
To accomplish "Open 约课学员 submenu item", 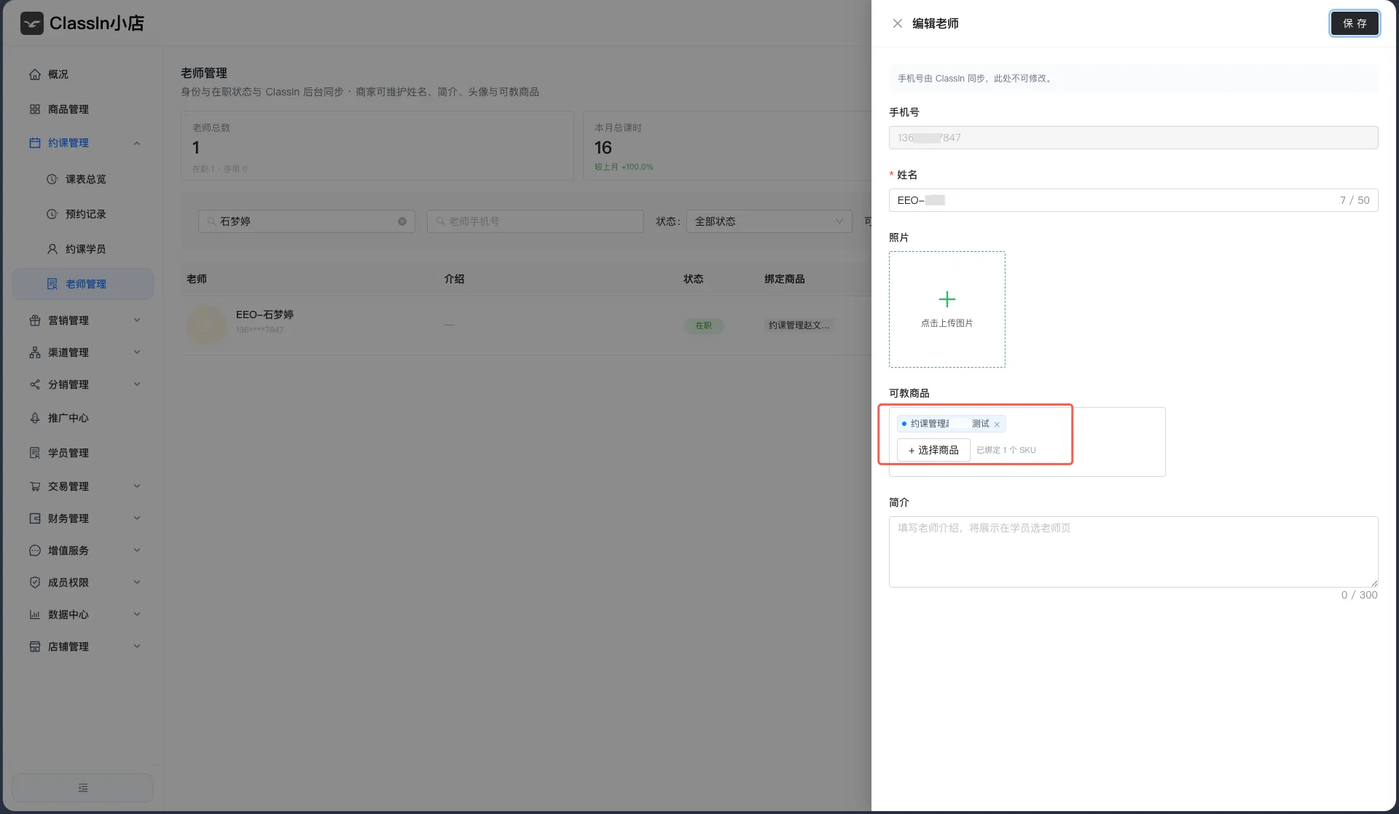I will pyautogui.click(x=82, y=249).
